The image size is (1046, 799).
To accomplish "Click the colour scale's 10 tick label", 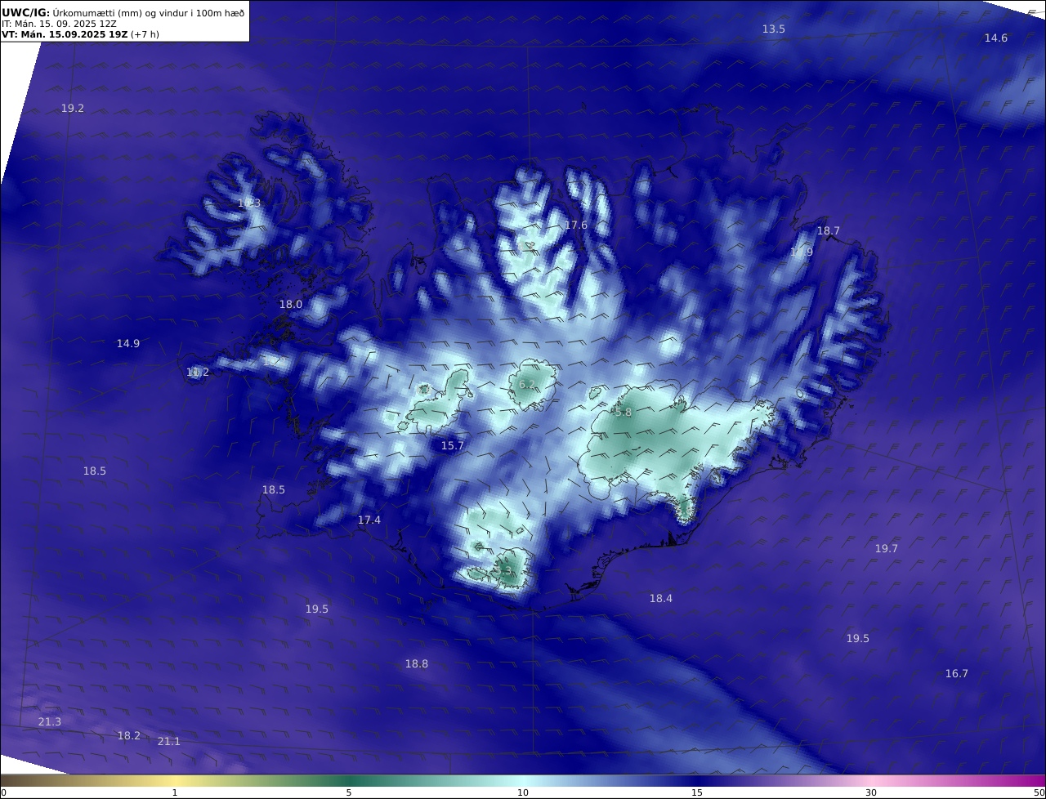I will (523, 792).
